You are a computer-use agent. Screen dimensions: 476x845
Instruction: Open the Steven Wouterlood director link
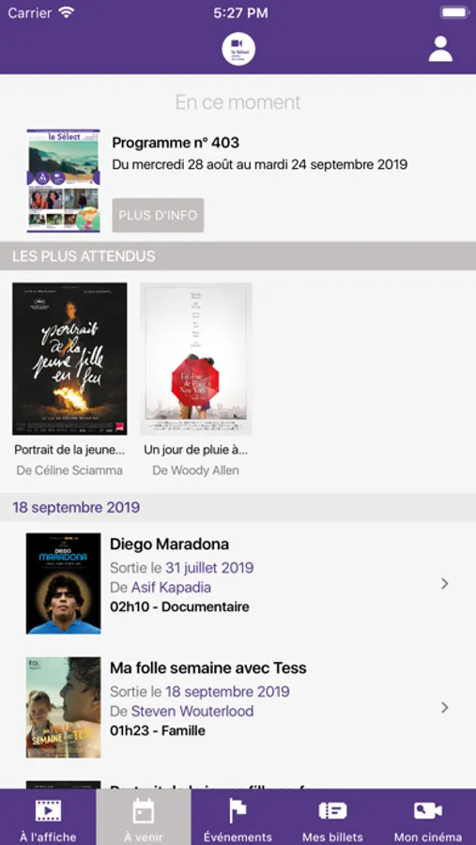coord(192,712)
